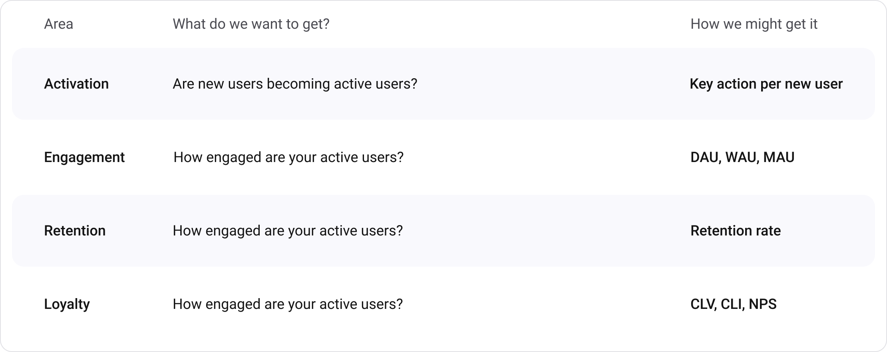Click the Loyalty row question text
The width and height of the screenshot is (887, 352).
(288, 304)
